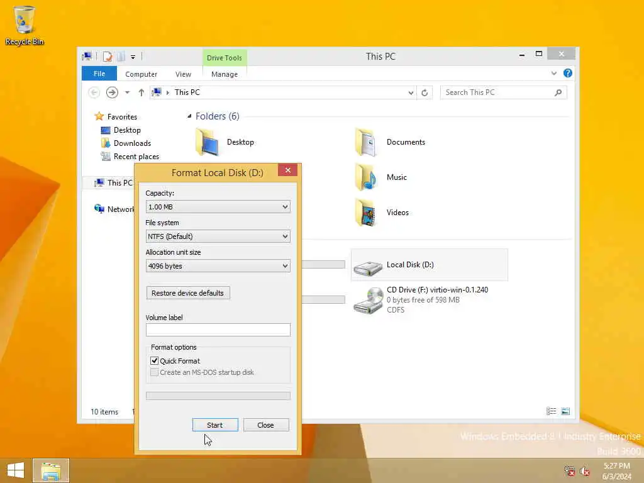Switch to the Computer ribbon tab
Screen dimensions: 644x483
[141, 74]
